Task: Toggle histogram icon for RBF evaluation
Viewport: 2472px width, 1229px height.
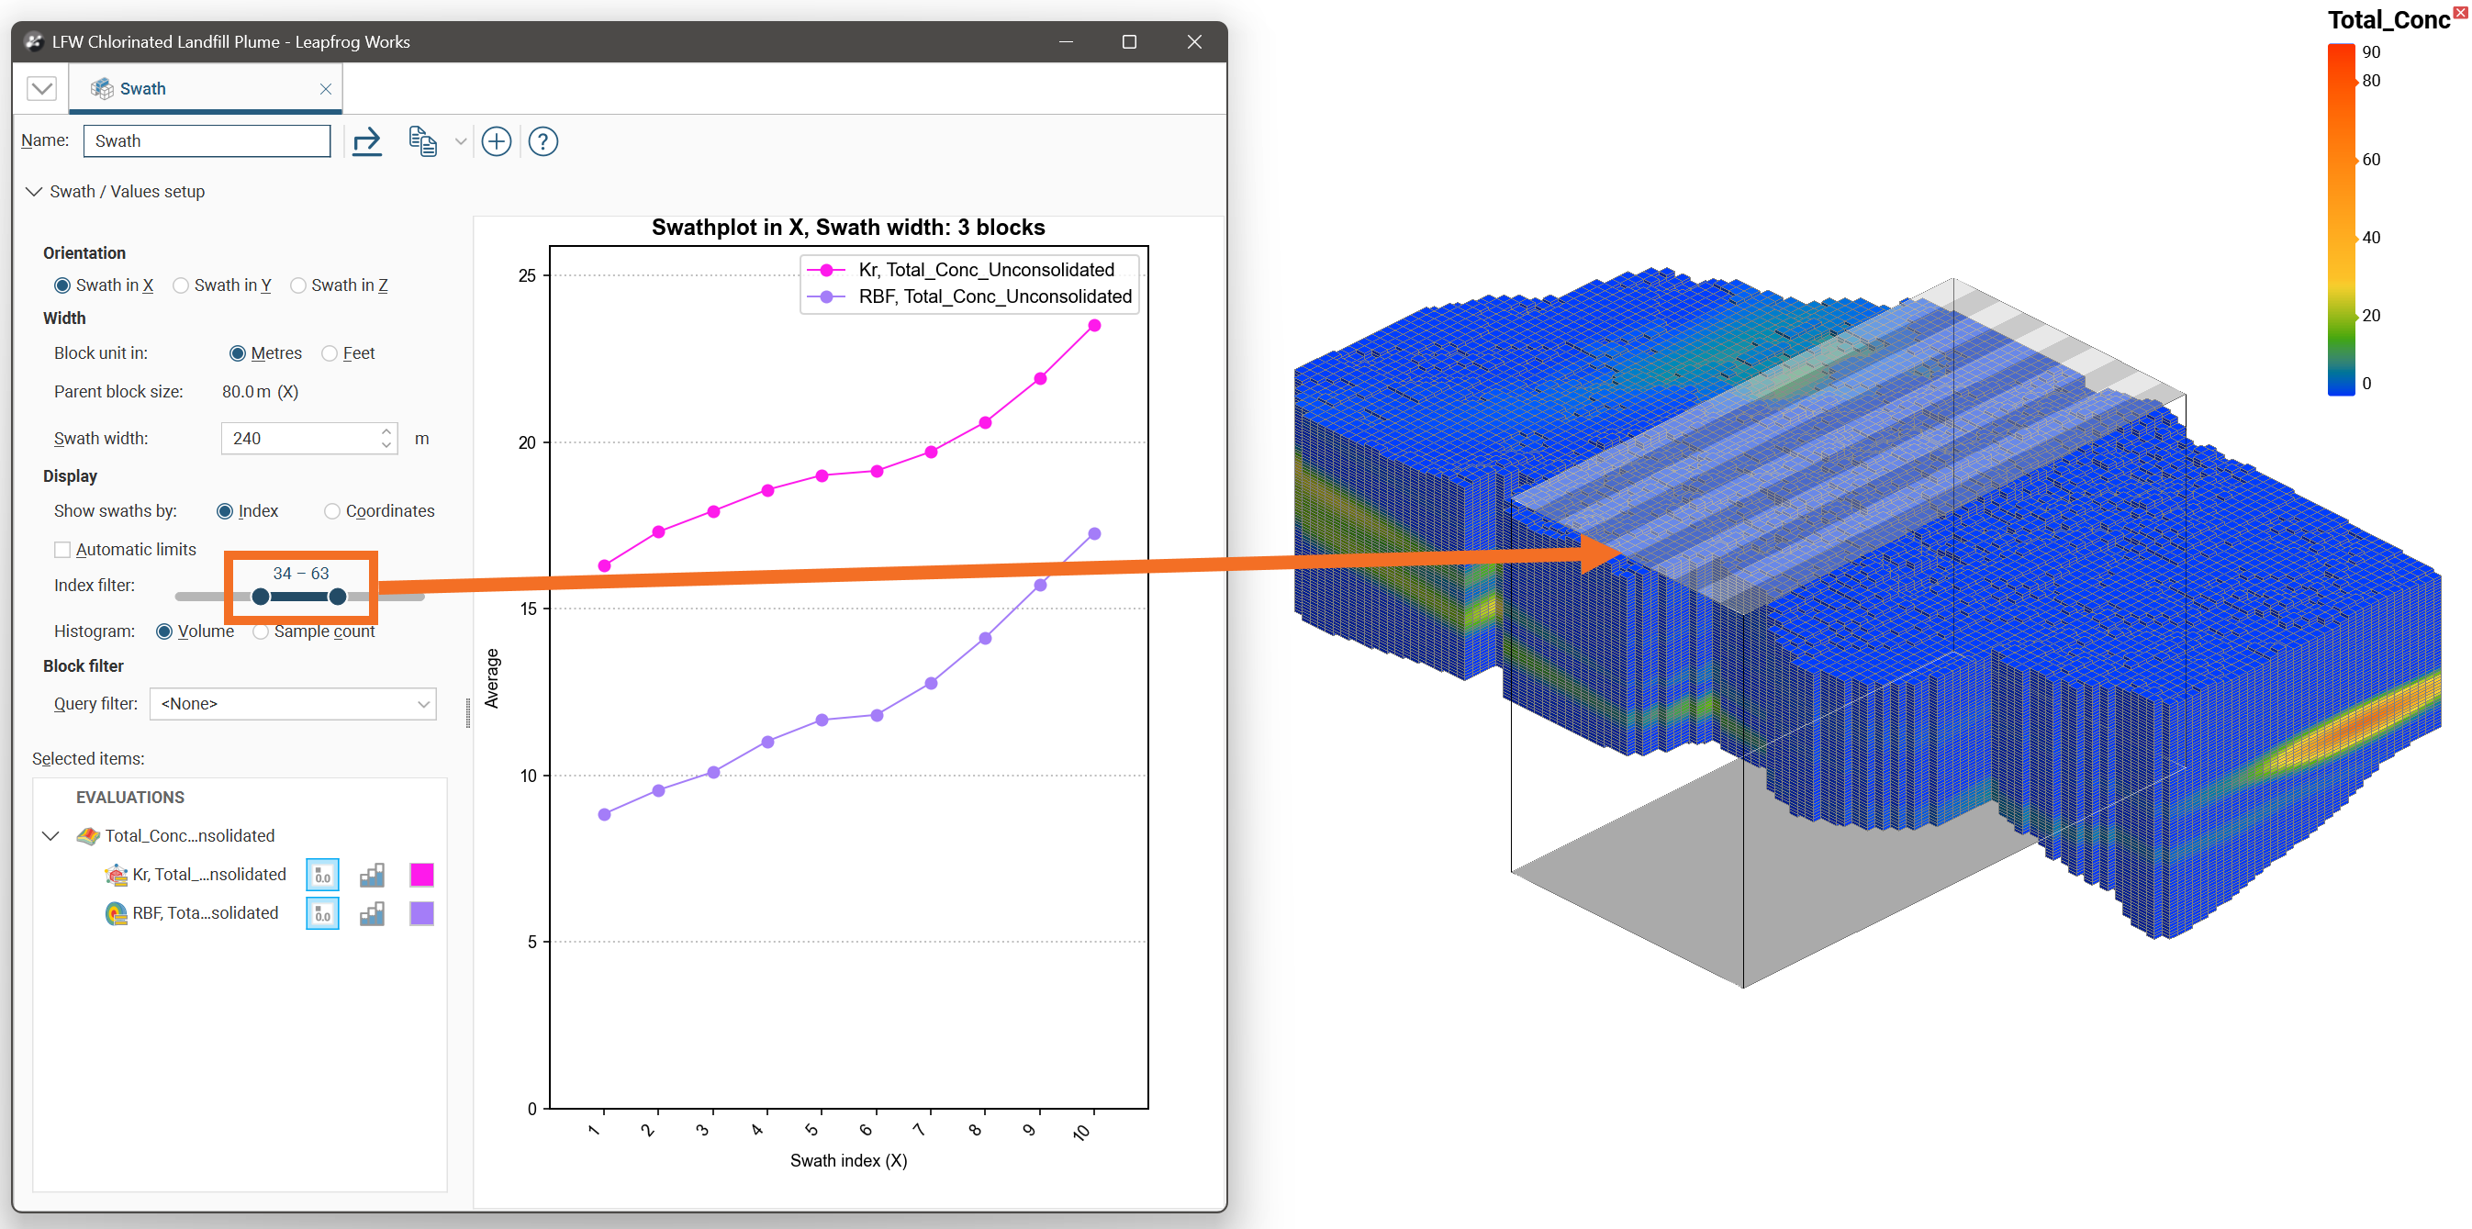Action: [373, 913]
